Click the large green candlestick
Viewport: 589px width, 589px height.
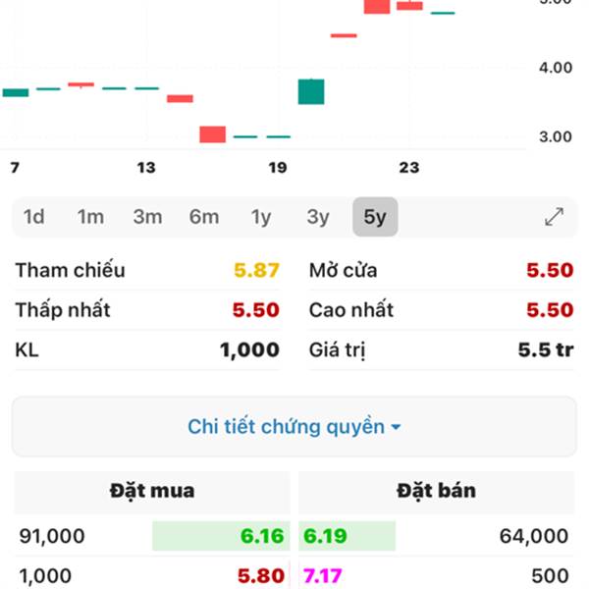[x=311, y=91]
